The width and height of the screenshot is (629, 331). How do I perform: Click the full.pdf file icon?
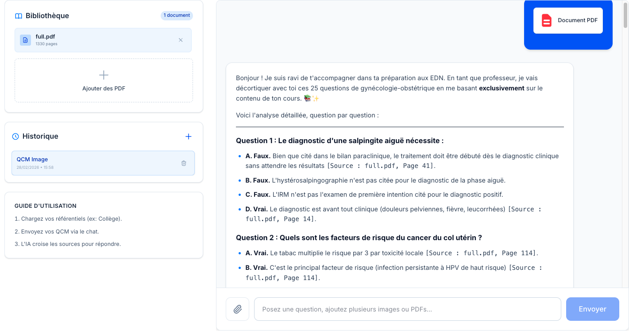coord(25,40)
